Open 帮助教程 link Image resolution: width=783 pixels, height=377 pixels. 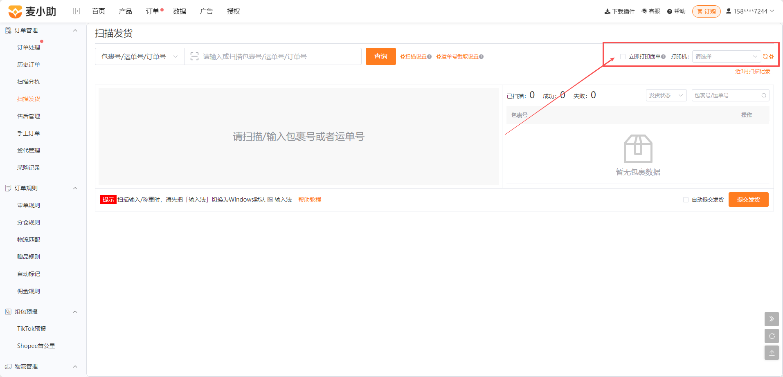[310, 200]
